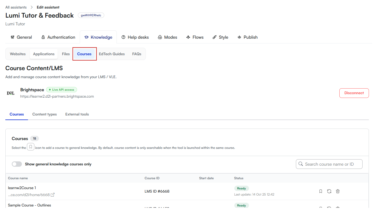Switch to External tools tab
374x215 pixels.
tap(77, 114)
